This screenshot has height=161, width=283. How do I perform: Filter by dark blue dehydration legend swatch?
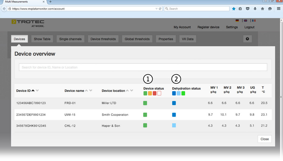174,93
